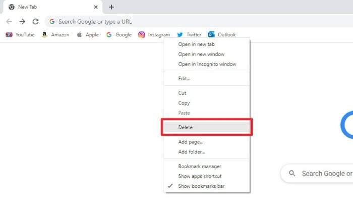Select Cut in context menu
The width and height of the screenshot is (353, 204).
click(207, 93)
